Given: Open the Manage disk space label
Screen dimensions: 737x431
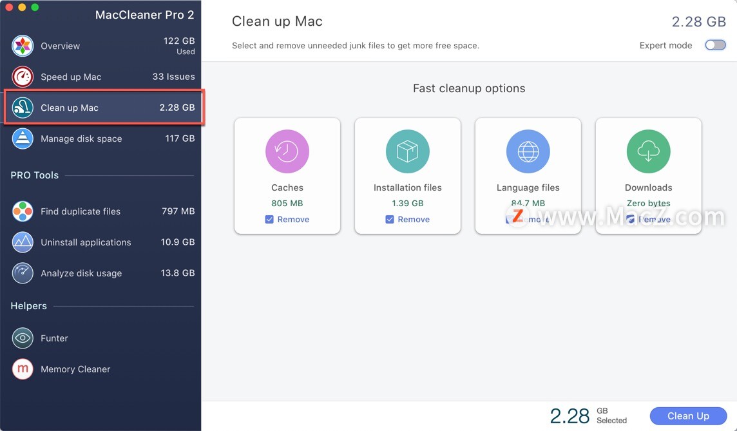Looking at the screenshot, I should (81, 139).
